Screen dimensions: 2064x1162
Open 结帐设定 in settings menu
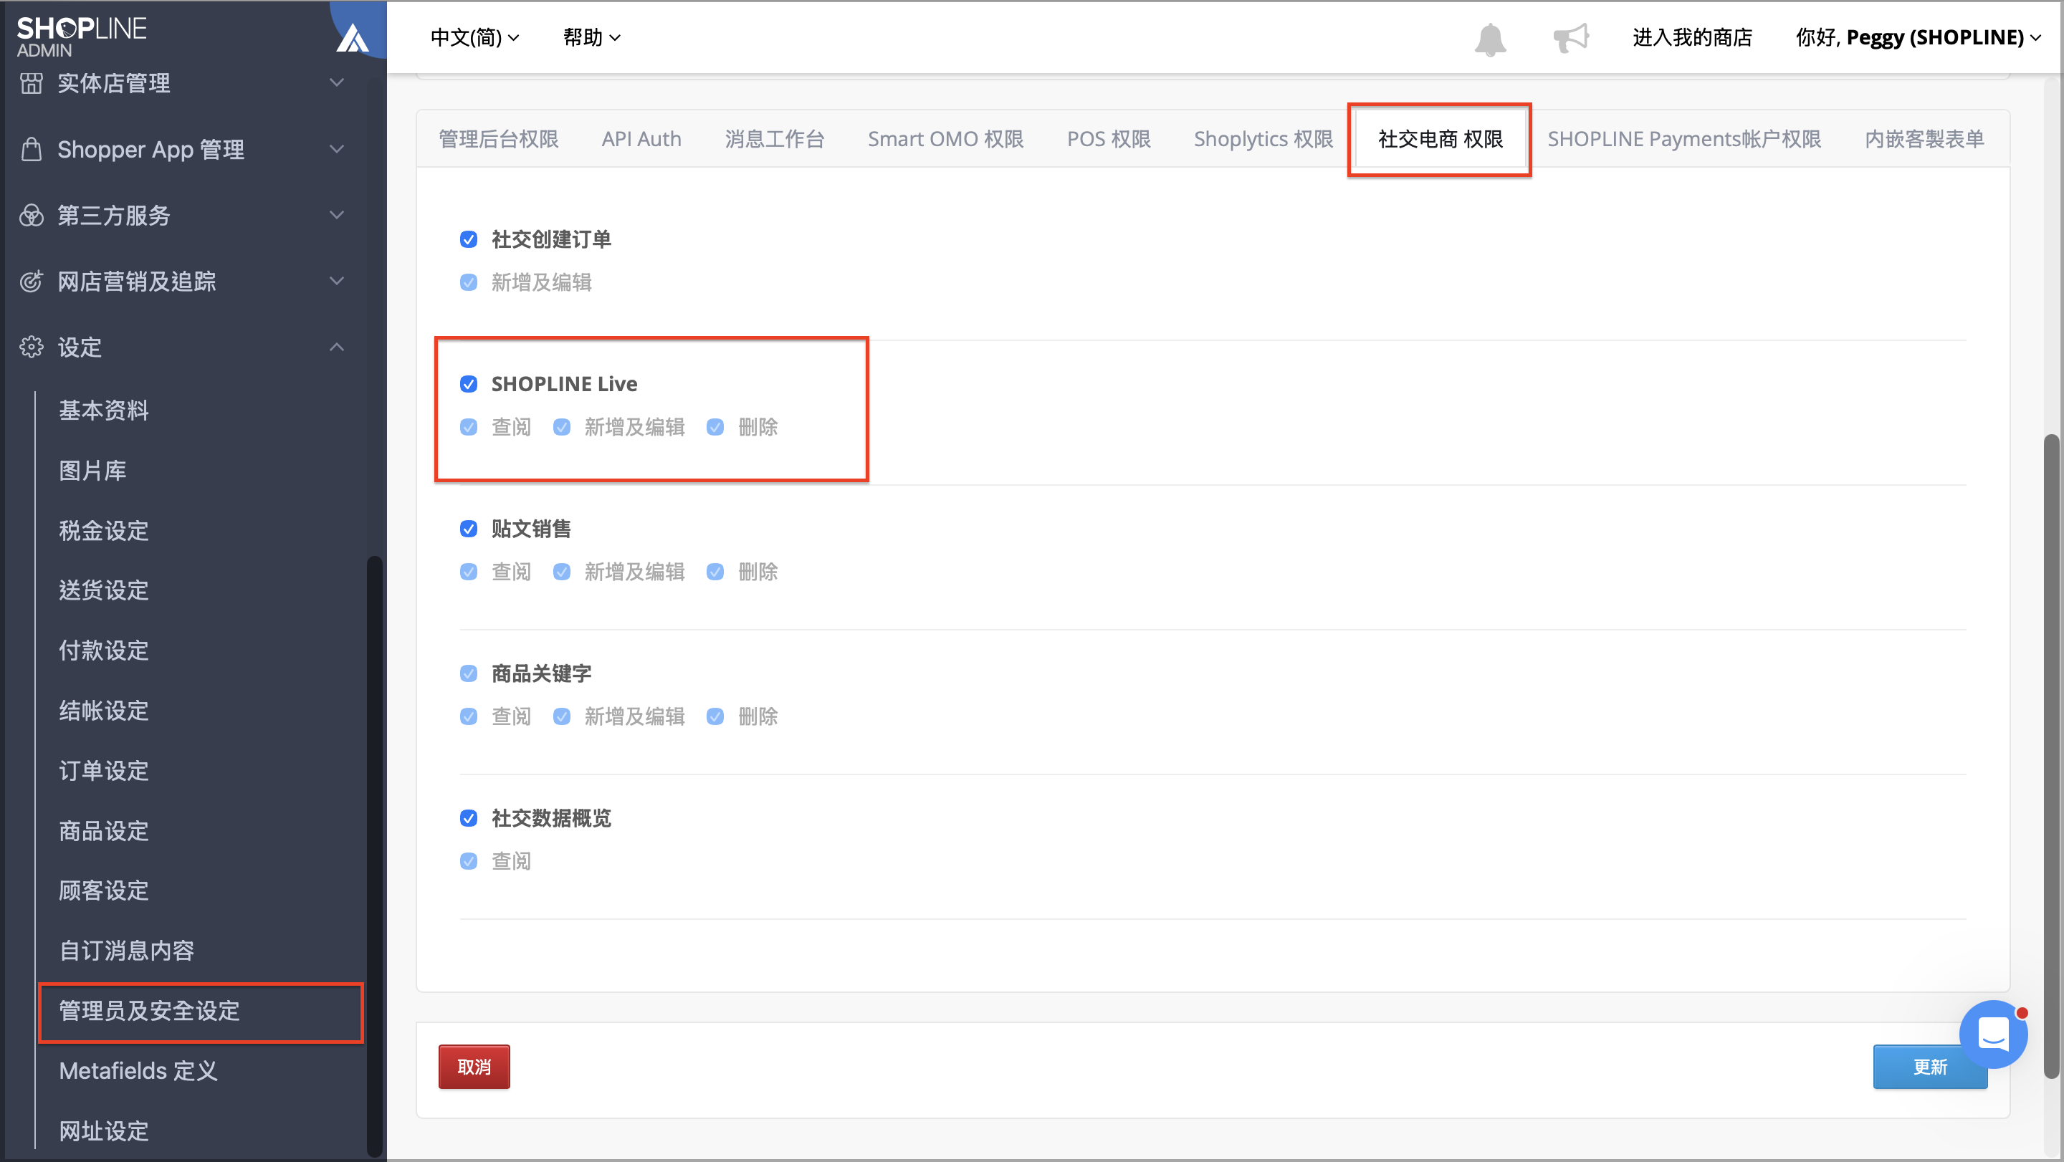(103, 711)
